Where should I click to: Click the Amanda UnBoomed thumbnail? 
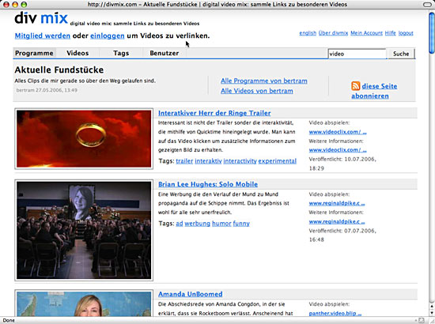click(84, 303)
